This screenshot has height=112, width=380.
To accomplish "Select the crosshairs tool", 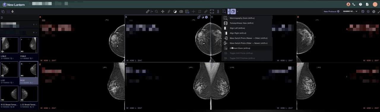I will point(194,12).
